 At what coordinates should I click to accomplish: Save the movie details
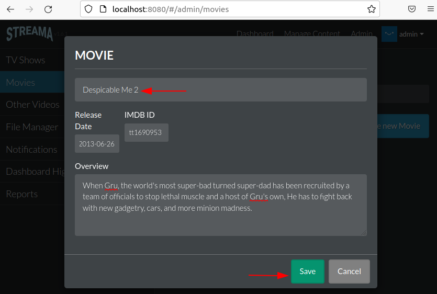point(308,272)
